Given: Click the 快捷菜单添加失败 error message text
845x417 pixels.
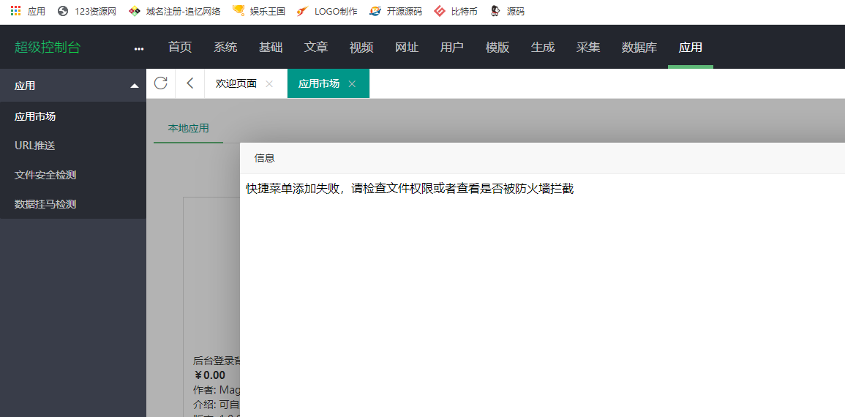Looking at the screenshot, I should click(410, 189).
